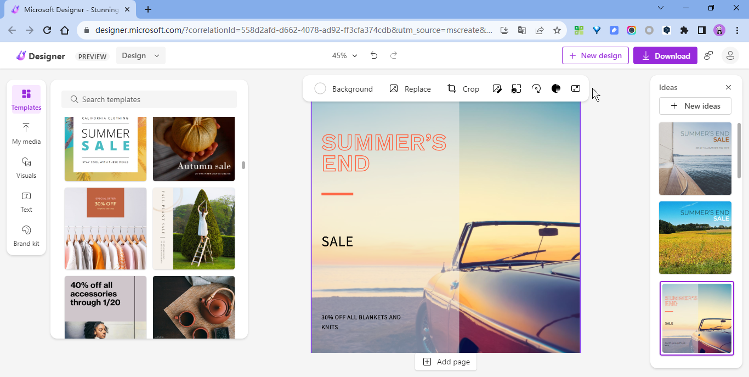Open Chrome tab search chevron
This screenshot has height=377, width=749.
point(661,8)
